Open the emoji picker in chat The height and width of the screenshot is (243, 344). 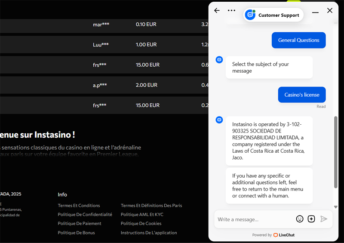point(300,219)
